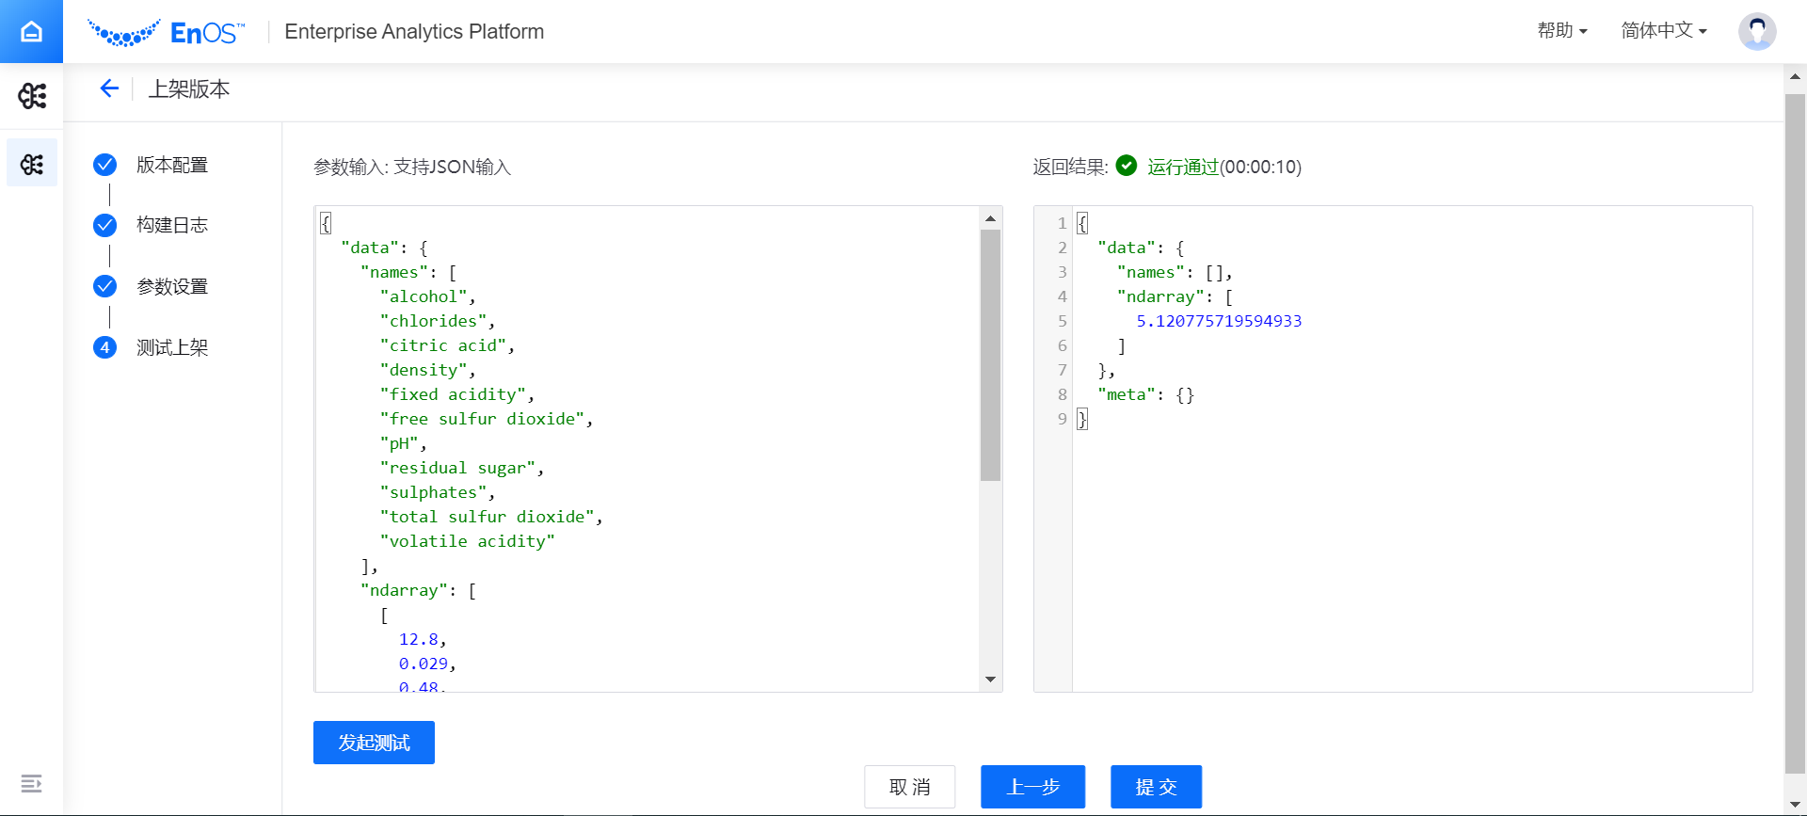Viewport: 1807px width, 816px height.
Task: Click line number 4 in result gutter
Action: 1062,296
